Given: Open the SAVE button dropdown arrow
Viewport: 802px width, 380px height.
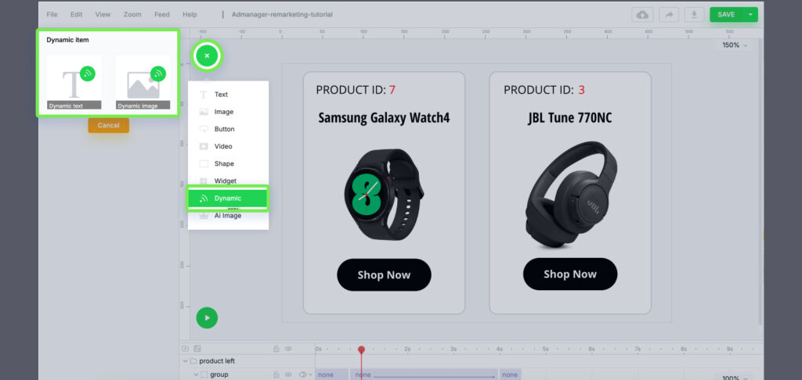Looking at the screenshot, I should click(x=750, y=15).
